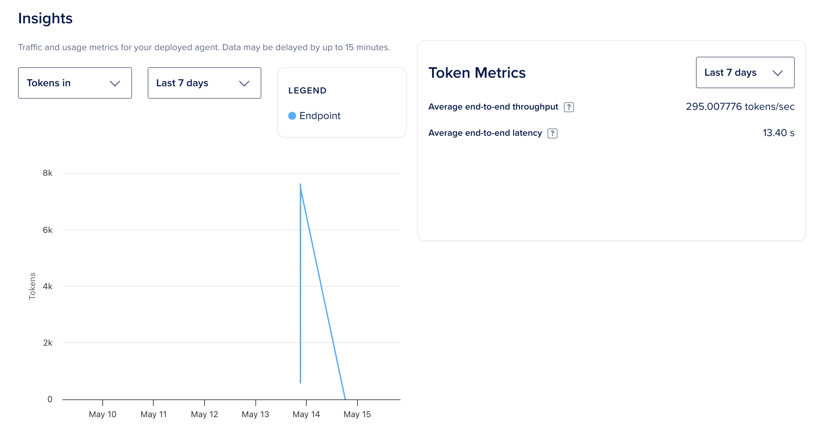Screen dimensions: 824x446
Task: Click the throughput help question mark icon
Action: (569, 107)
